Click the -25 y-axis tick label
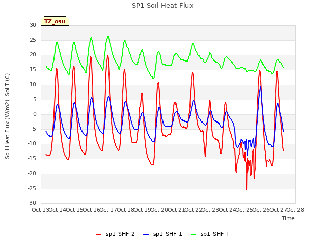The image size is (326, 244). (x=32, y=188)
